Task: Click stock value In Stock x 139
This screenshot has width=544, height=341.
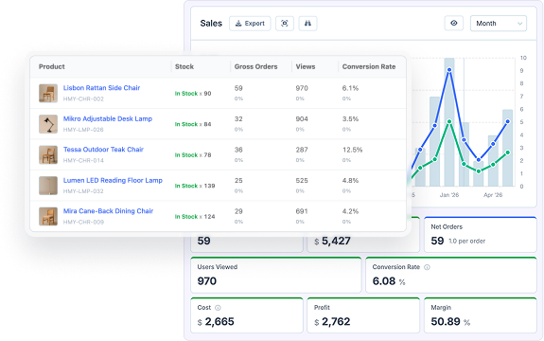Action: pos(195,186)
